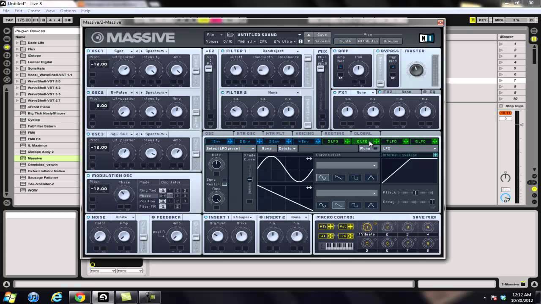
Task: Open File Browser 1 sidebar icon
Action: tap(7, 55)
